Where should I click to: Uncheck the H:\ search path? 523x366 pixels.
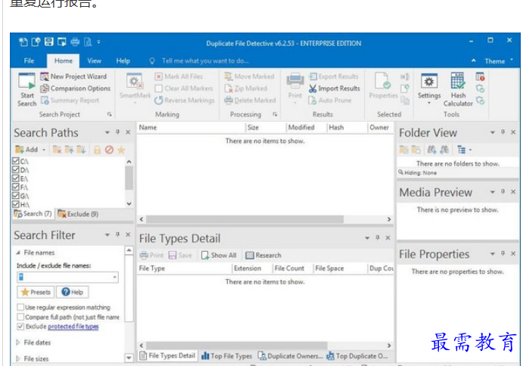pyautogui.click(x=15, y=204)
